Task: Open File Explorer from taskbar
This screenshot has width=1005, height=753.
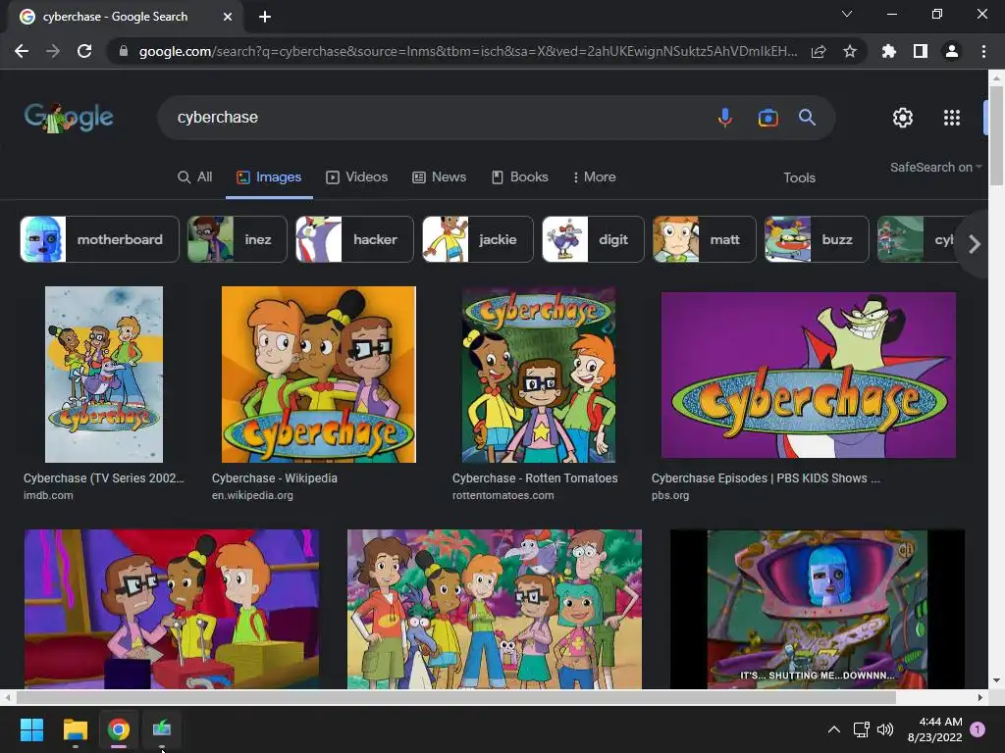Action: tap(75, 729)
